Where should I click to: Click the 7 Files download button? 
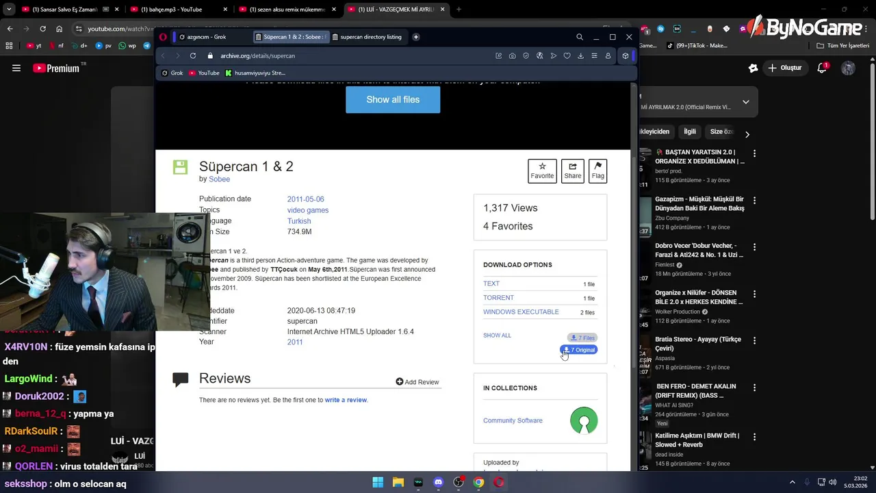pos(582,338)
